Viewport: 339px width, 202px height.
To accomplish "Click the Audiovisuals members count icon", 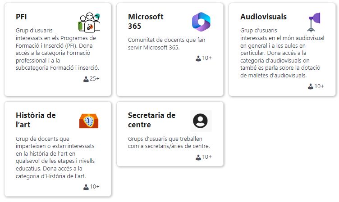I will (x=311, y=86).
